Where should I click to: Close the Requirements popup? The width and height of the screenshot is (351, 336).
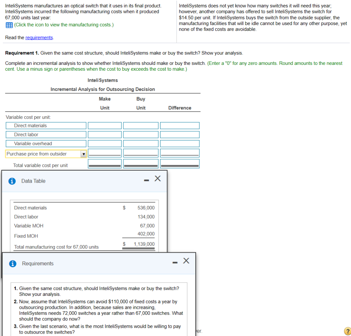coord(186,261)
